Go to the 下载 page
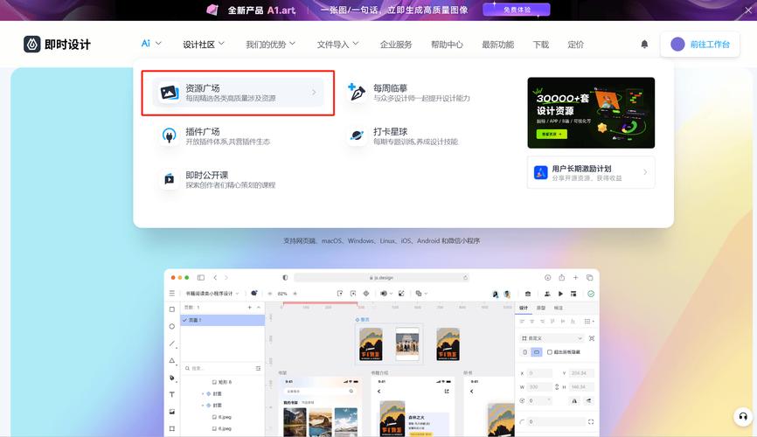 click(x=541, y=45)
